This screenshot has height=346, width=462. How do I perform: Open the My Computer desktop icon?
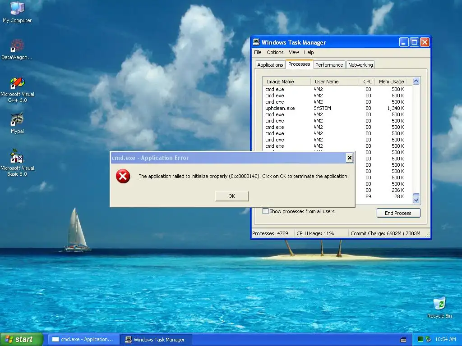coord(17,12)
